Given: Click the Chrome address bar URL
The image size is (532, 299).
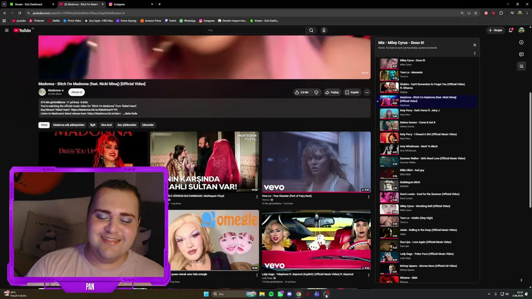Looking at the screenshot, I should coord(79,13).
